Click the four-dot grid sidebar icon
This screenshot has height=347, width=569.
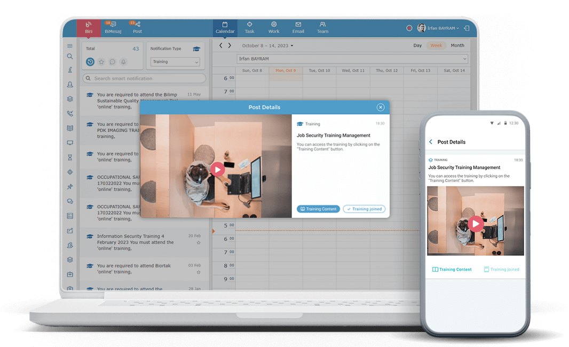pyautogui.click(x=70, y=216)
